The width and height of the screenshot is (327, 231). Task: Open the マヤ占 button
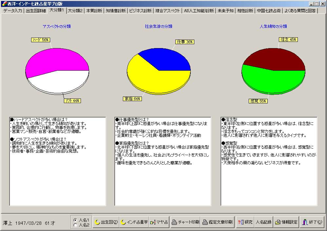159,222
